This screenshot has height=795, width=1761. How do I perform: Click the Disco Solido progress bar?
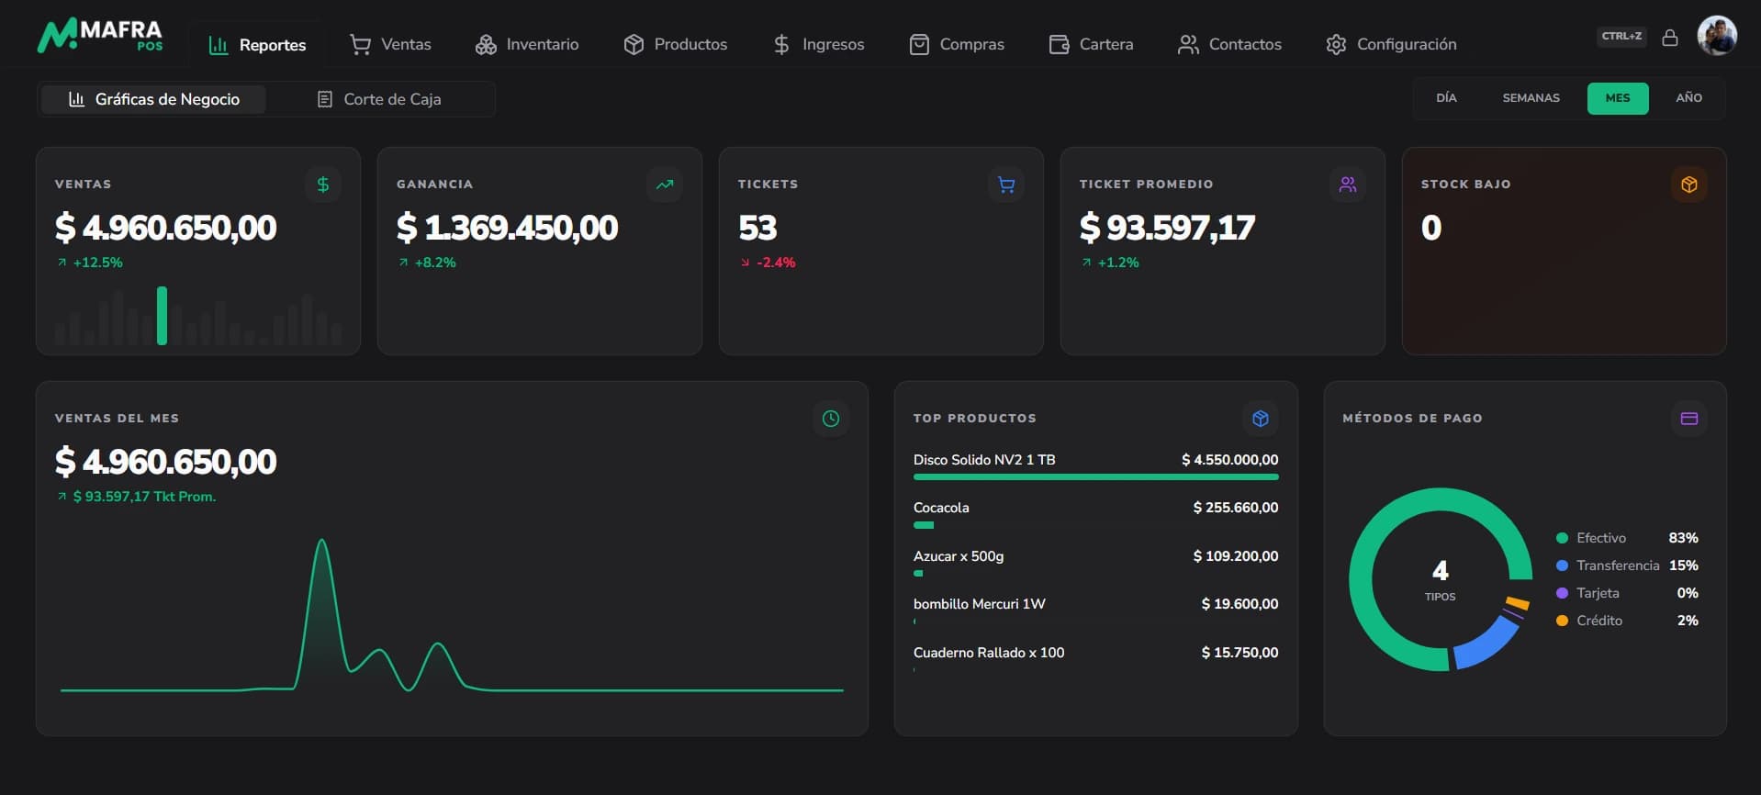(x=1095, y=477)
